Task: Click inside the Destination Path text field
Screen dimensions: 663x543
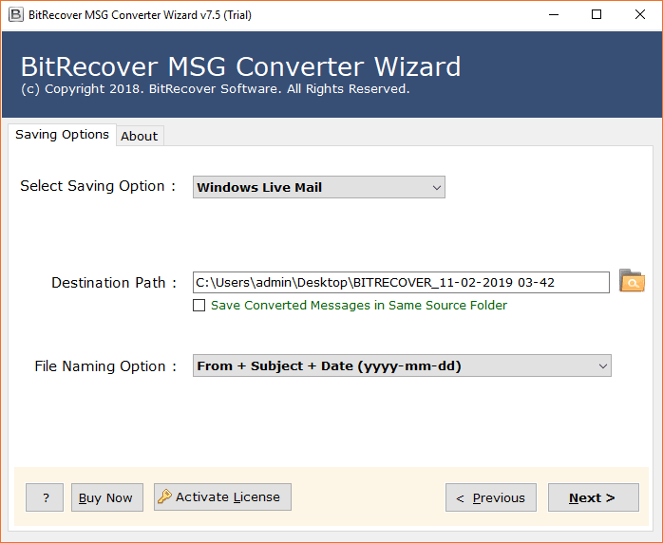Action: tap(400, 282)
